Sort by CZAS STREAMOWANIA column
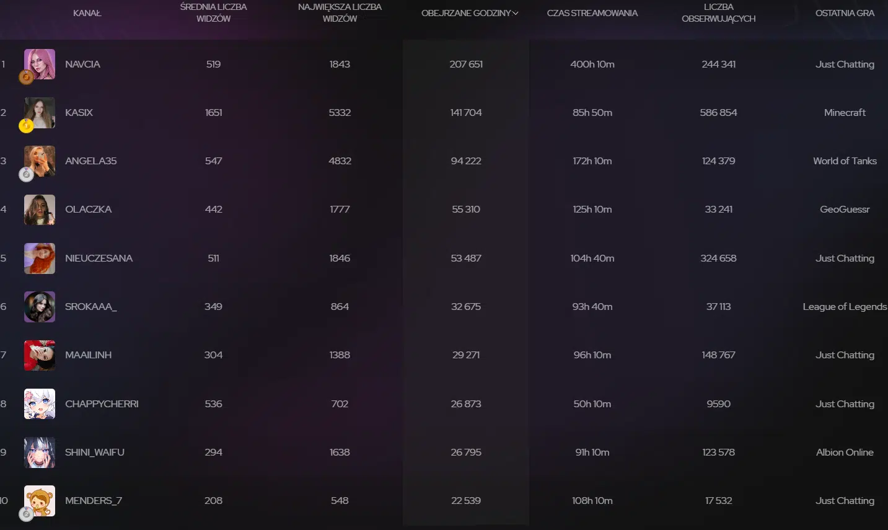This screenshot has height=530, width=888. click(592, 12)
